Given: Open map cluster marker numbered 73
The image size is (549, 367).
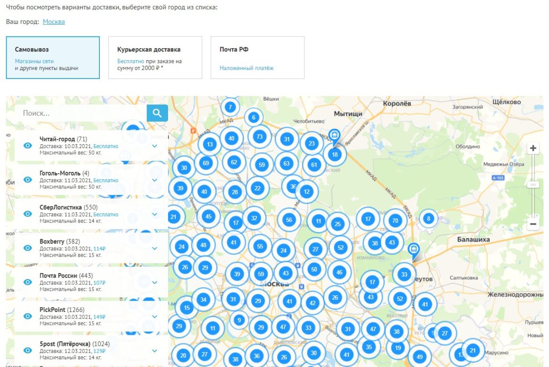Looking at the screenshot, I should [x=260, y=137].
